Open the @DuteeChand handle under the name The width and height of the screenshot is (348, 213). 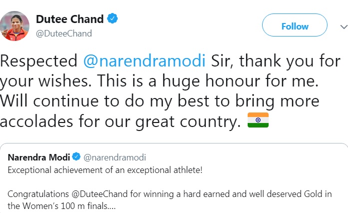tap(64, 33)
